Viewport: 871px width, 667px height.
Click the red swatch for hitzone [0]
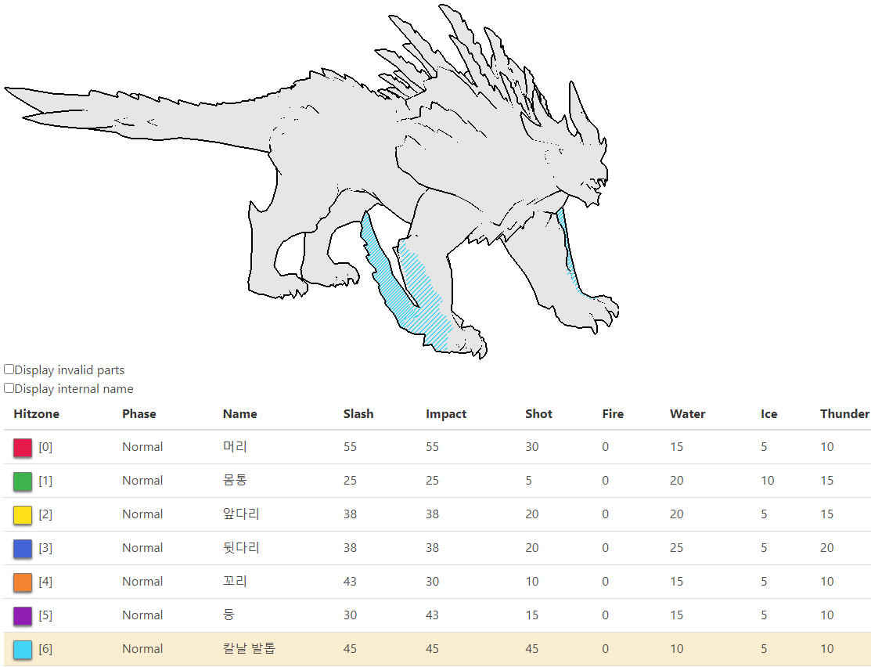tap(23, 448)
